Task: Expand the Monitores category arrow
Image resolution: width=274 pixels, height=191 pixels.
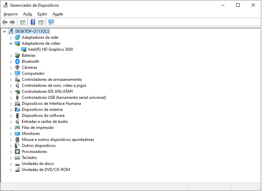Action: [x=11, y=134]
